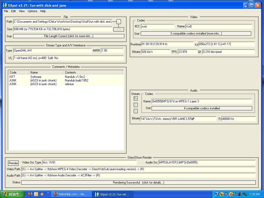Image resolution: width=264 pixels, height=198 pixels.
Task: Open the View menu
Action: (22, 11)
